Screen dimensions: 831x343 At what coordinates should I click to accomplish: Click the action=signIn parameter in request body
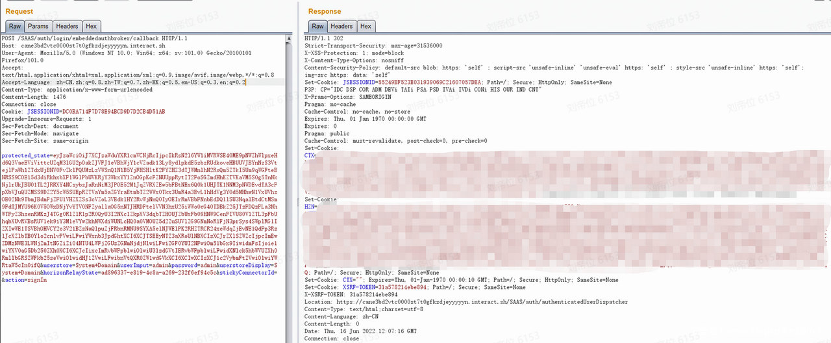coord(23,280)
